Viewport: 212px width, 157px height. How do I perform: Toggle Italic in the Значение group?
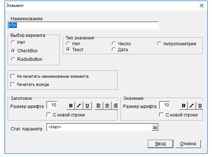[192, 106]
